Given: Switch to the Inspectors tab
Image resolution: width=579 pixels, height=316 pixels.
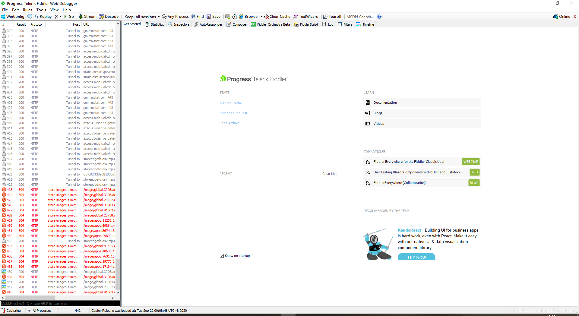Looking at the screenshot, I should (x=179, y=24).
